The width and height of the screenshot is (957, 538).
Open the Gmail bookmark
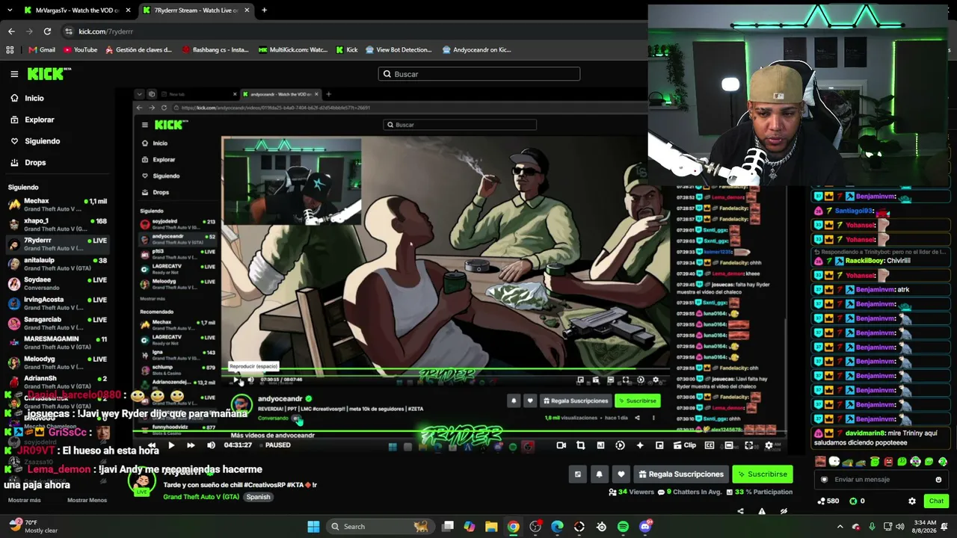click(42, 50)
